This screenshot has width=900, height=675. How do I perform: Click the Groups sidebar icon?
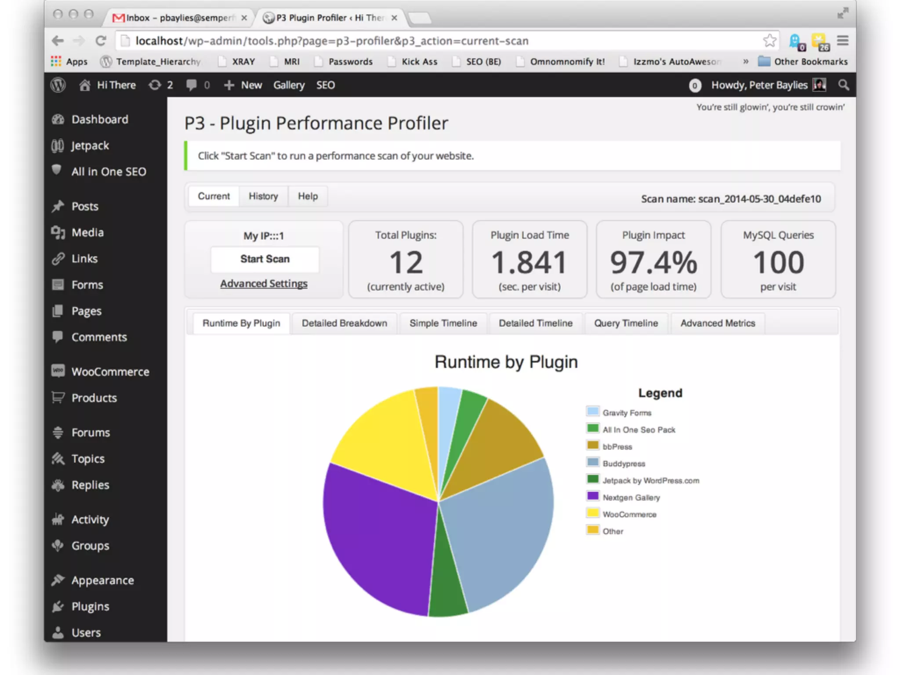(58, 545)
